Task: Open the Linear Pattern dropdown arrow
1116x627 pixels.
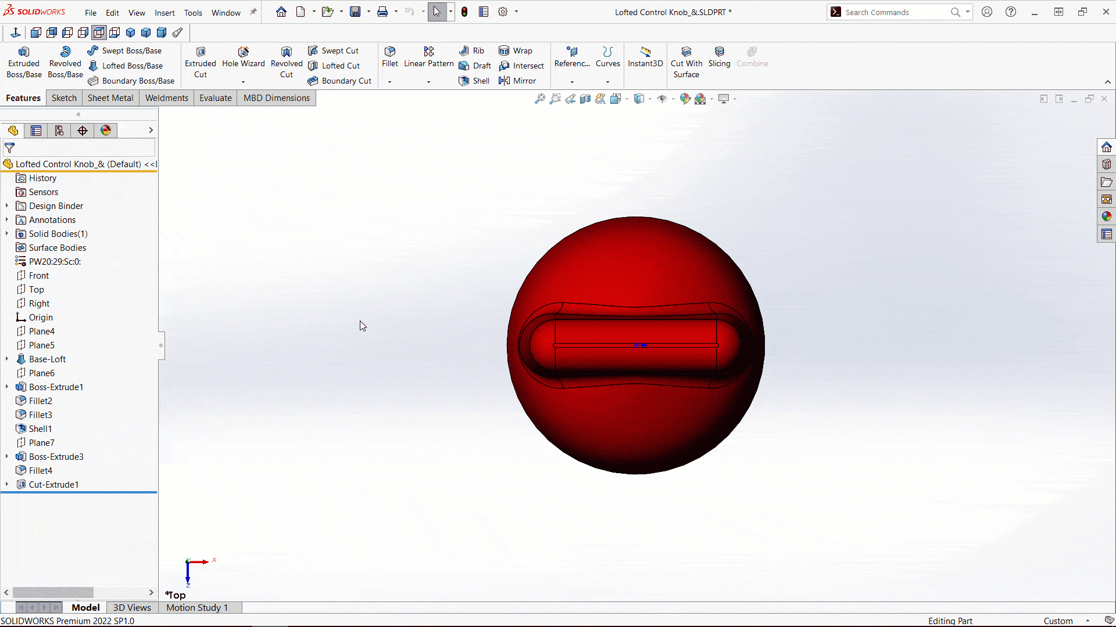Action: [x=428, y=82]
